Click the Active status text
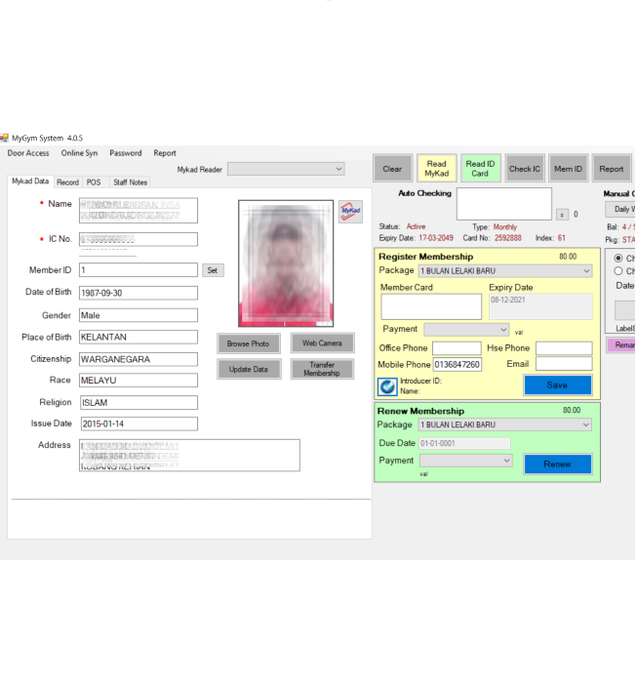 (x=416, y=226)
